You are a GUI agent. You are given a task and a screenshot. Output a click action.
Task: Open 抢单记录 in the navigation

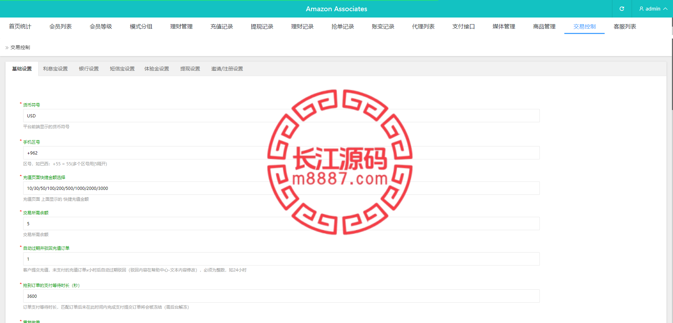[342, 27]
